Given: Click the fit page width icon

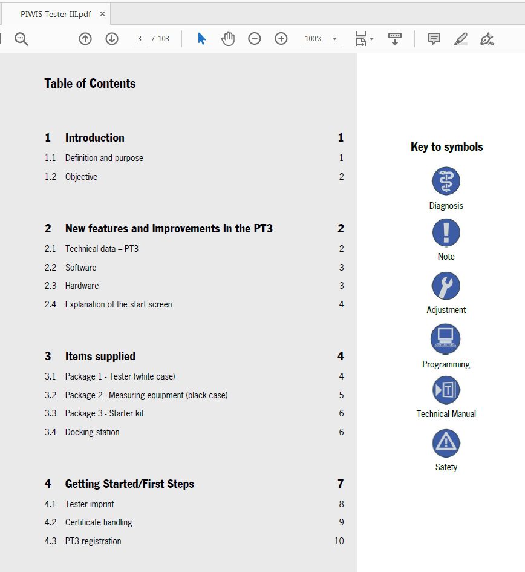Looking at the screenshot, I should click(x=360, y=39).
